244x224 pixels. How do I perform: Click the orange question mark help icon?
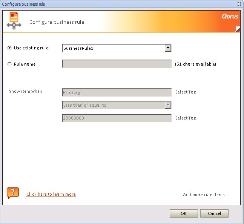(13, 193)
